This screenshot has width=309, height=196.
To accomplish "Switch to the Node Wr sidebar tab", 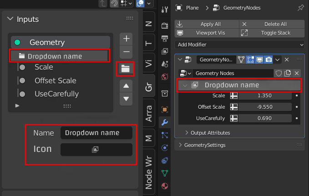I will click(149, 172).
